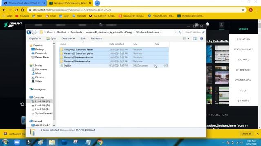This screenshot has height=146, width=261.
Task: Select the Windows10 Startmenu green folder
Action: [114, 54]
